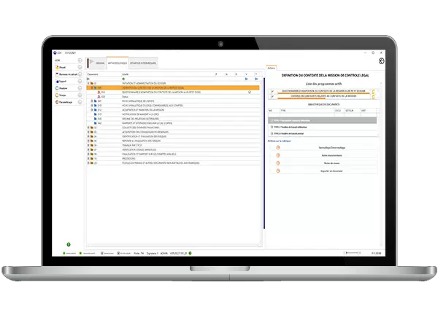Click the green circular icon at bottom left
The image size is (438, 328).
pos(69,244)
